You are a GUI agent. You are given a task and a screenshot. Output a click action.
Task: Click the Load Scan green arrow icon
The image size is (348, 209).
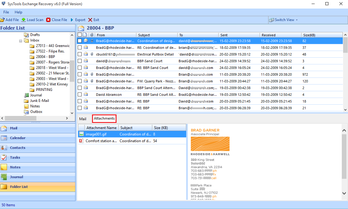tap(24, 20)
